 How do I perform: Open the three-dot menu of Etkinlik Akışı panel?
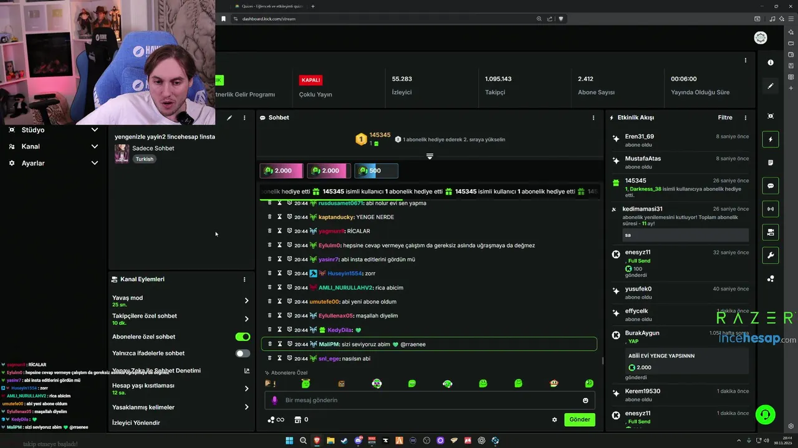(x=745, y=118)
